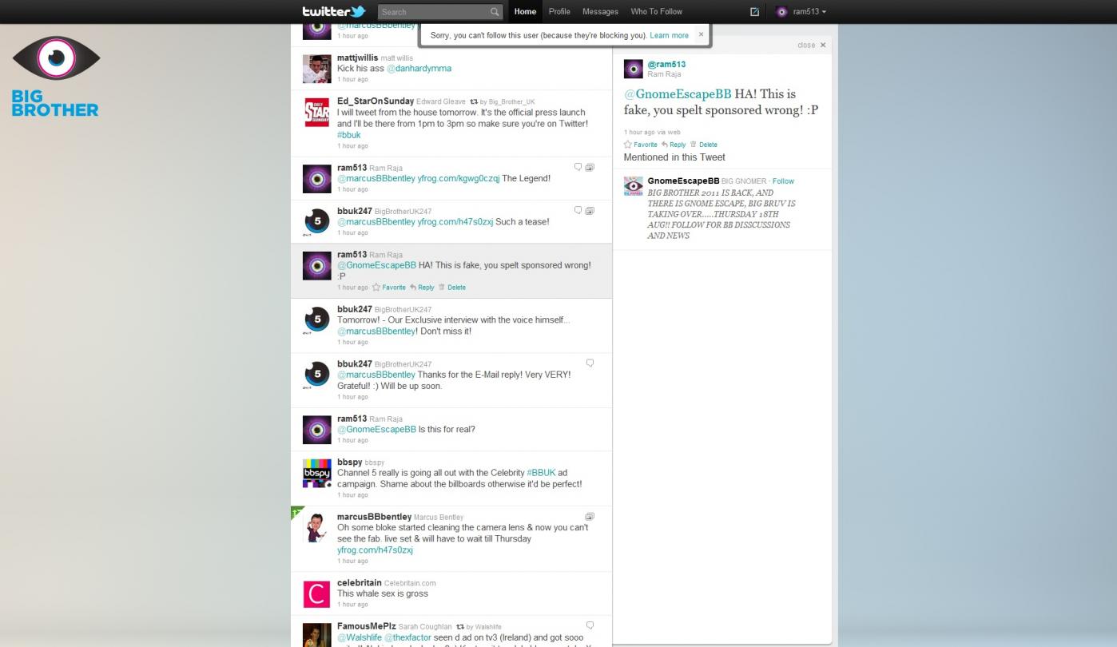Toggle Favorite on highlighted timeline tweet
This screenshot has width=1117, height=647.
click(389, 288)
